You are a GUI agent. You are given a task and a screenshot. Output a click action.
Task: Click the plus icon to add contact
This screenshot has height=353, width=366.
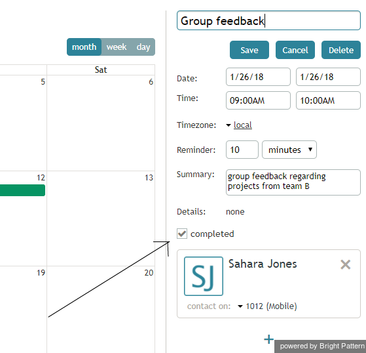pos(268,339)
